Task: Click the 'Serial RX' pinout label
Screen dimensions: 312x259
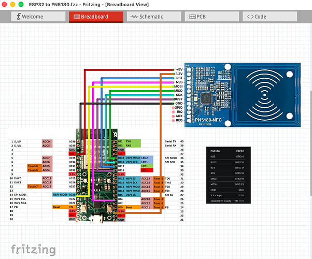Action: [171, 146]
